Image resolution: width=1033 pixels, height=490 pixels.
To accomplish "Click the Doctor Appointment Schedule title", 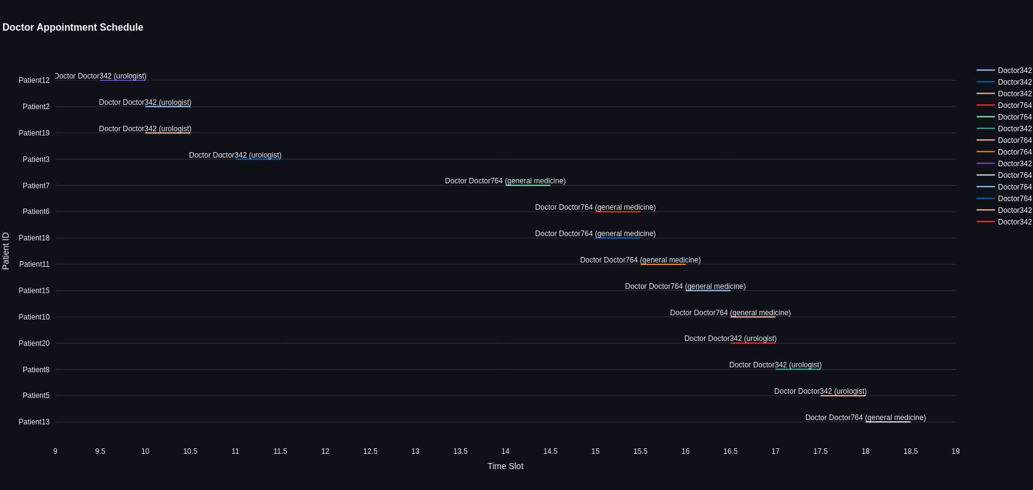I will coord(73,28).
